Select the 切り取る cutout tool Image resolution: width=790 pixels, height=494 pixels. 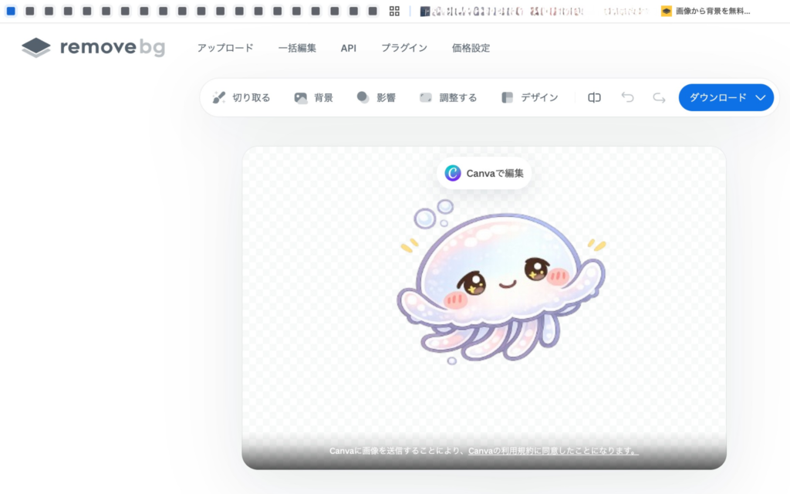(241, 97)
